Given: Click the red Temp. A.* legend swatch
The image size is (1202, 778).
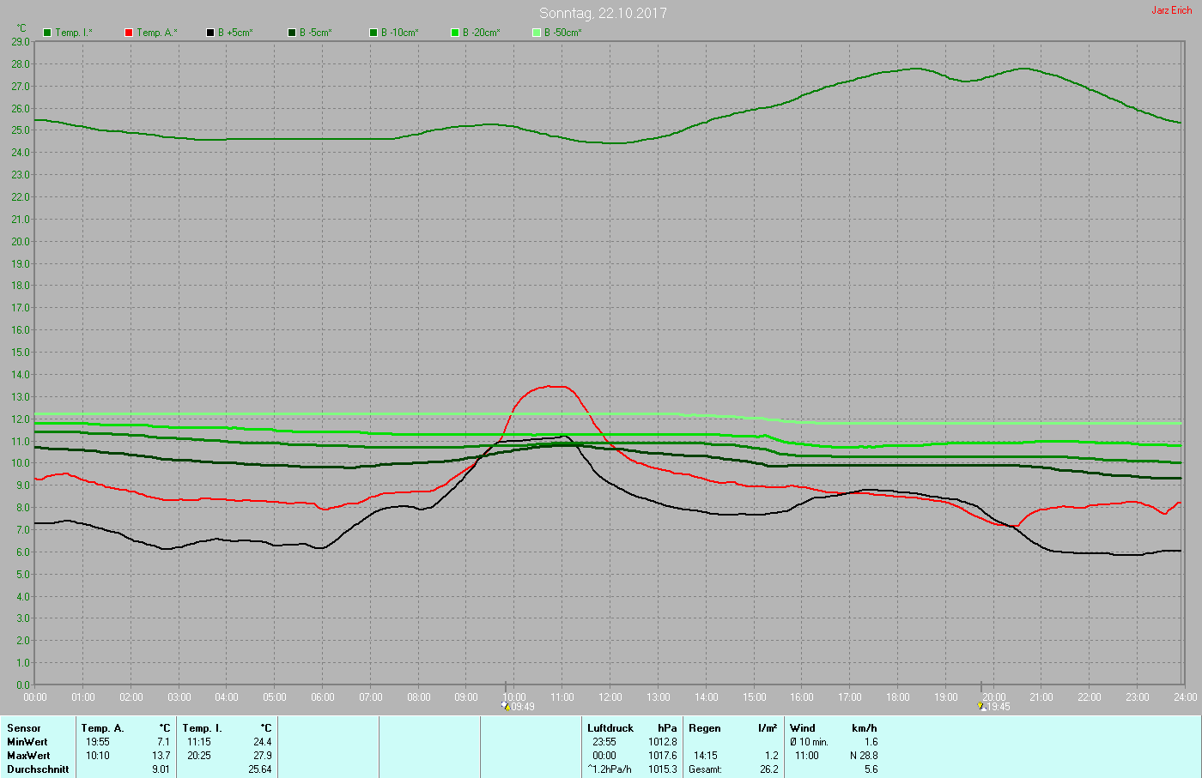Looking at the screenshot, I should [x=129, y=33].
